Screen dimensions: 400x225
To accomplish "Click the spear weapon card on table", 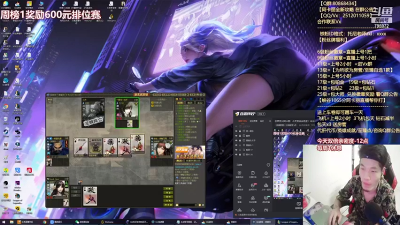I will coord(81,147).
